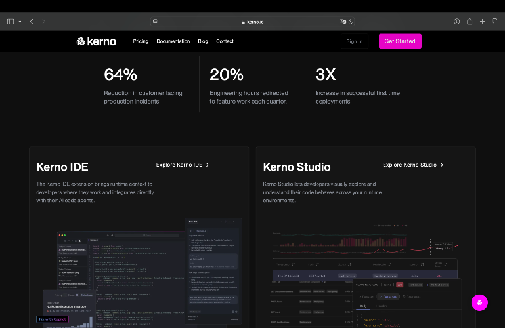Viewport: 505px width, 328px height.
Task: Select the Kerno IDE heading
Action: click(x=62, y=167)
